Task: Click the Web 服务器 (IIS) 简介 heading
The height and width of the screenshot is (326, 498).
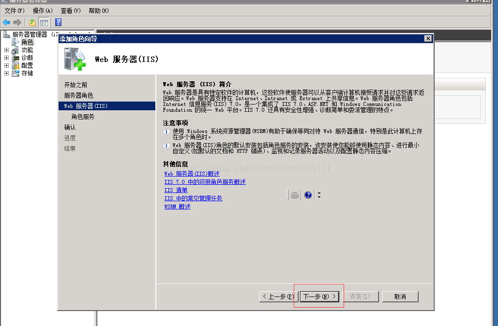Action: pos(197,84)
